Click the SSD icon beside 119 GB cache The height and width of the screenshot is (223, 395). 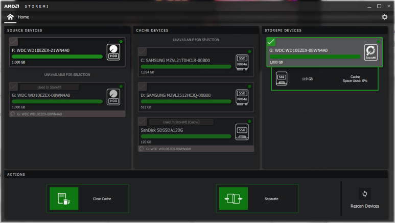click(x=282, y=78)
